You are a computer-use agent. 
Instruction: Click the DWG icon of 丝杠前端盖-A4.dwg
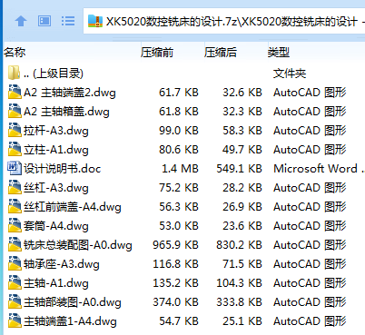tap(15, 207)
